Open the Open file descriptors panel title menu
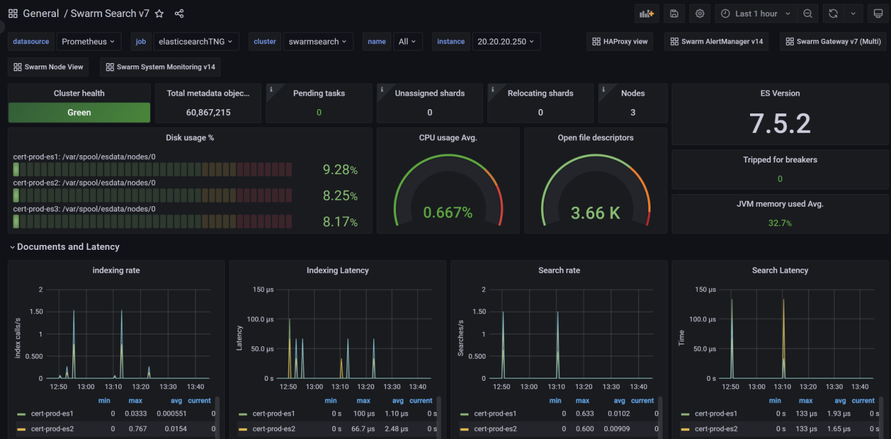891x439 pixels. [596, 138]
